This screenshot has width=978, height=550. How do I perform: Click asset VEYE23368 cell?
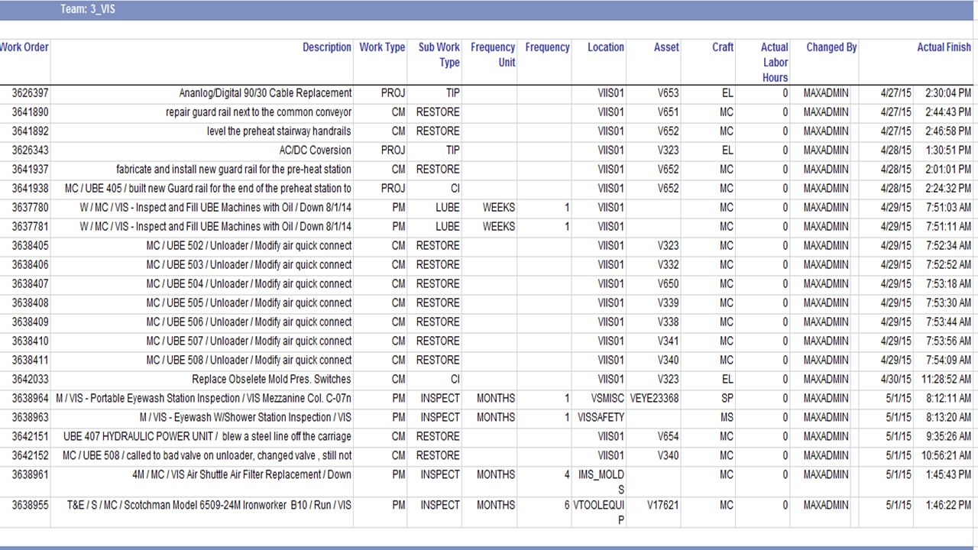(655, 399)
